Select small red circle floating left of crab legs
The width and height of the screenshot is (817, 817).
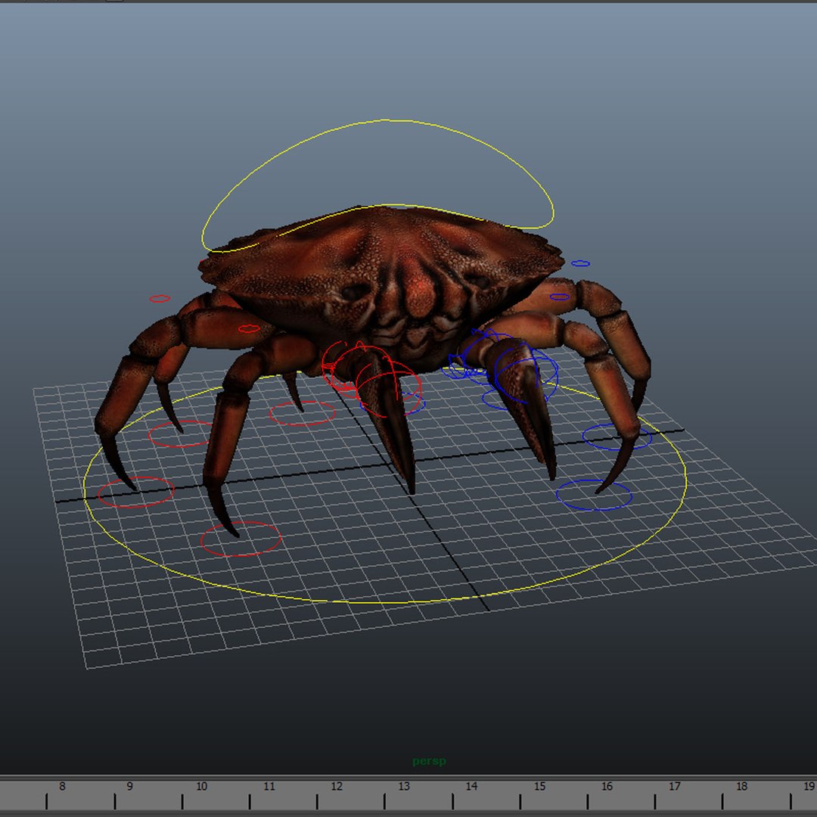point(160,299)
